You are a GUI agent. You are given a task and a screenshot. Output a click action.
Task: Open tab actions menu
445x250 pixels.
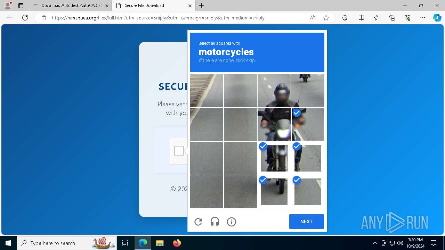(21, 6)
